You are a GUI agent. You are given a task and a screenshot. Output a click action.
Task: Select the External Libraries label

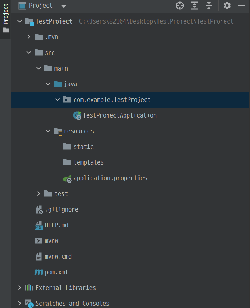coord(66,288)
